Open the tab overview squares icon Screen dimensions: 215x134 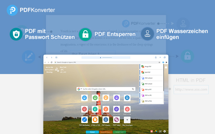click(x=165, y=58)
